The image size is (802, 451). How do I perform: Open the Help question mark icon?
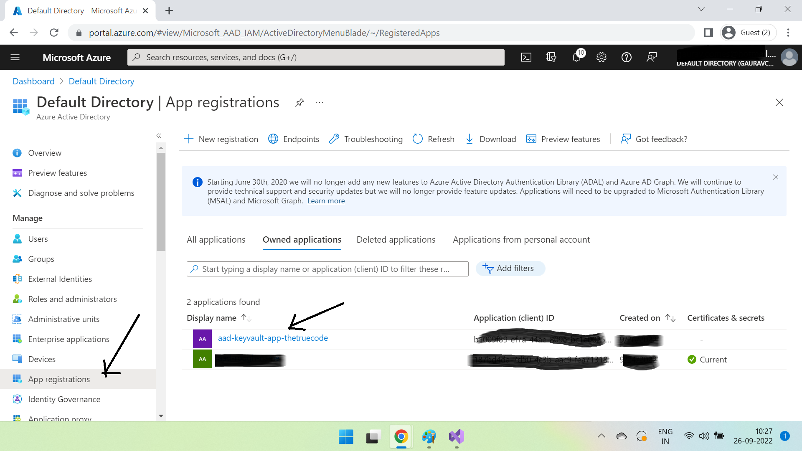pos(627,57)
